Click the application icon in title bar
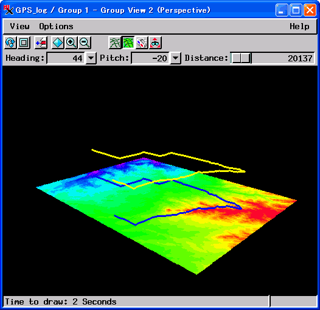Viewport: 320px width, 310px height. 9,10
